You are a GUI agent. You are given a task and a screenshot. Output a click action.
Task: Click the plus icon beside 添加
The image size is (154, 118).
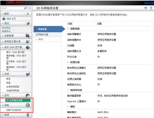click(x=36, y=39)
